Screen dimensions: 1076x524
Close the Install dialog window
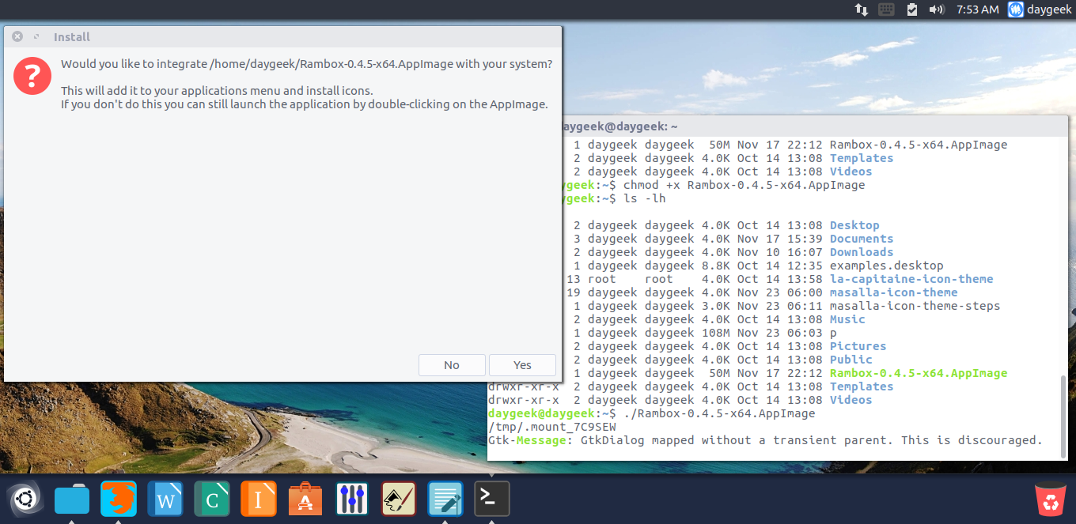(x=17, y=36)
